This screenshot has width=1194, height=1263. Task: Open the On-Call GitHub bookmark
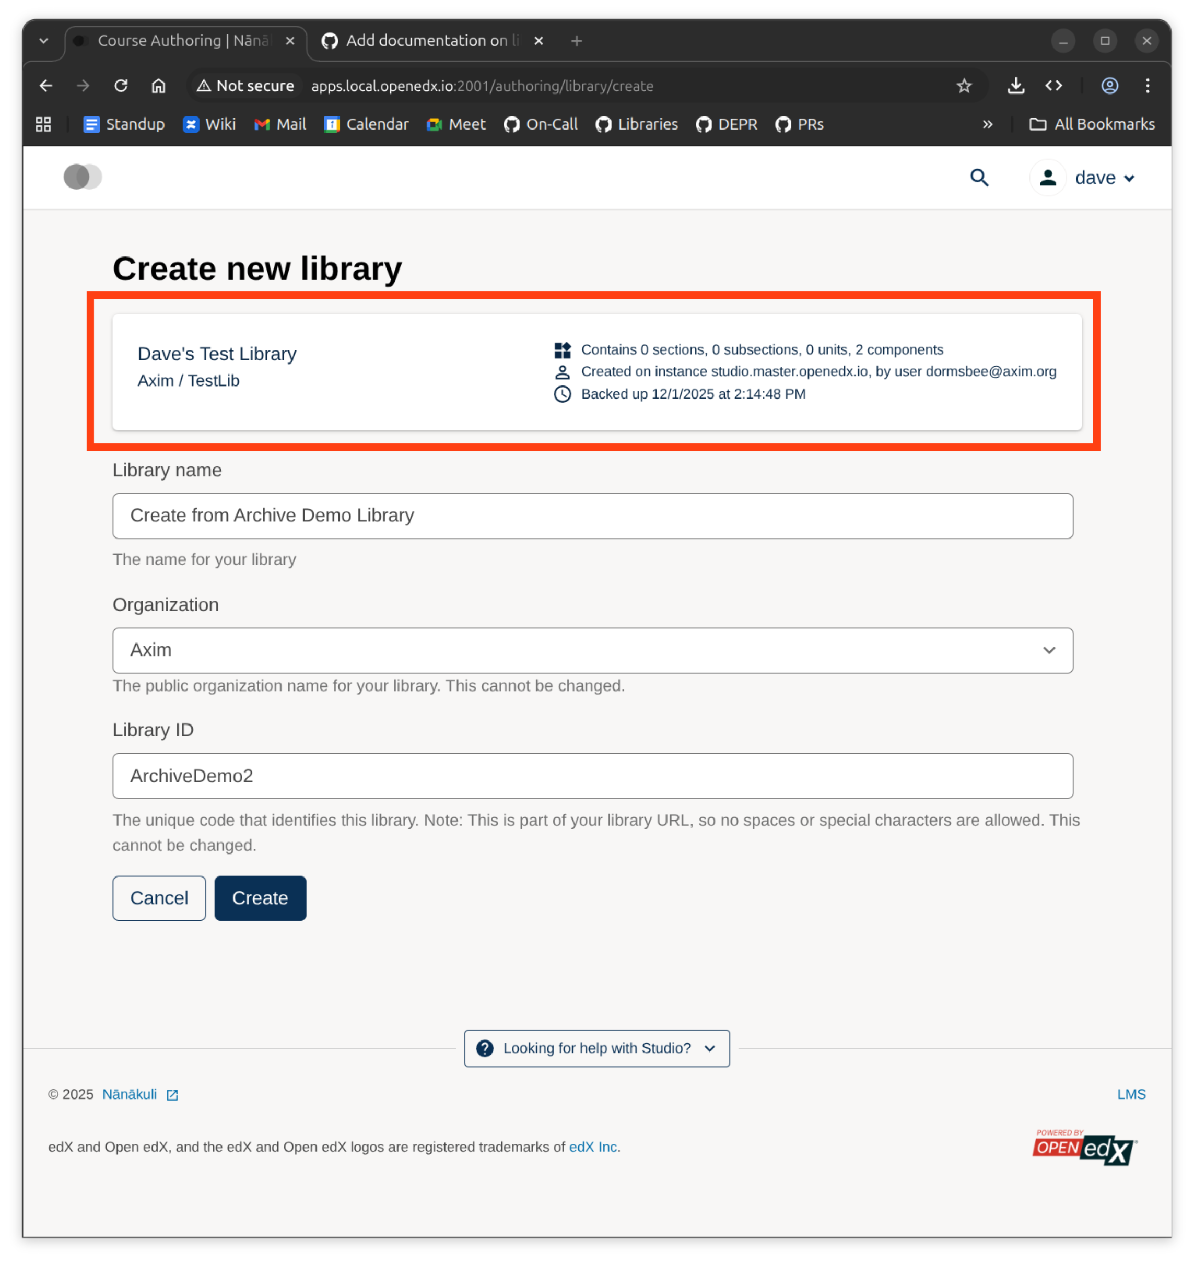coord(540,124)
